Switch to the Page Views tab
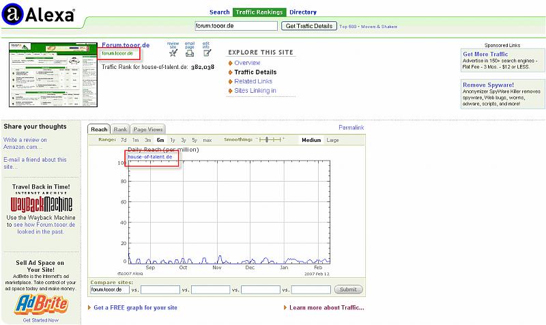The height and width of the screenshot is (325, 546). click(148, 129)
